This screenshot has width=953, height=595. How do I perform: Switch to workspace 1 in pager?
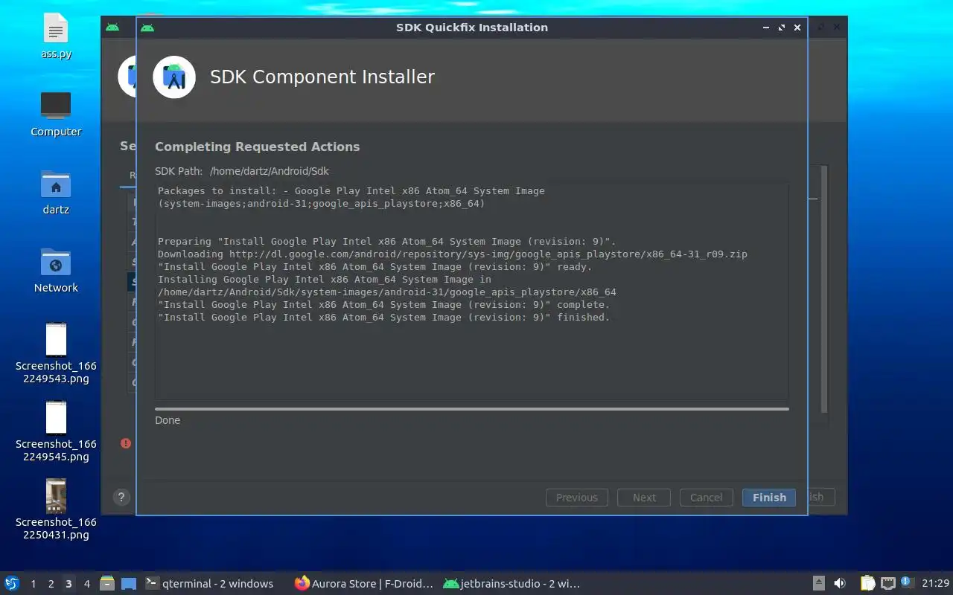[33, 584]
